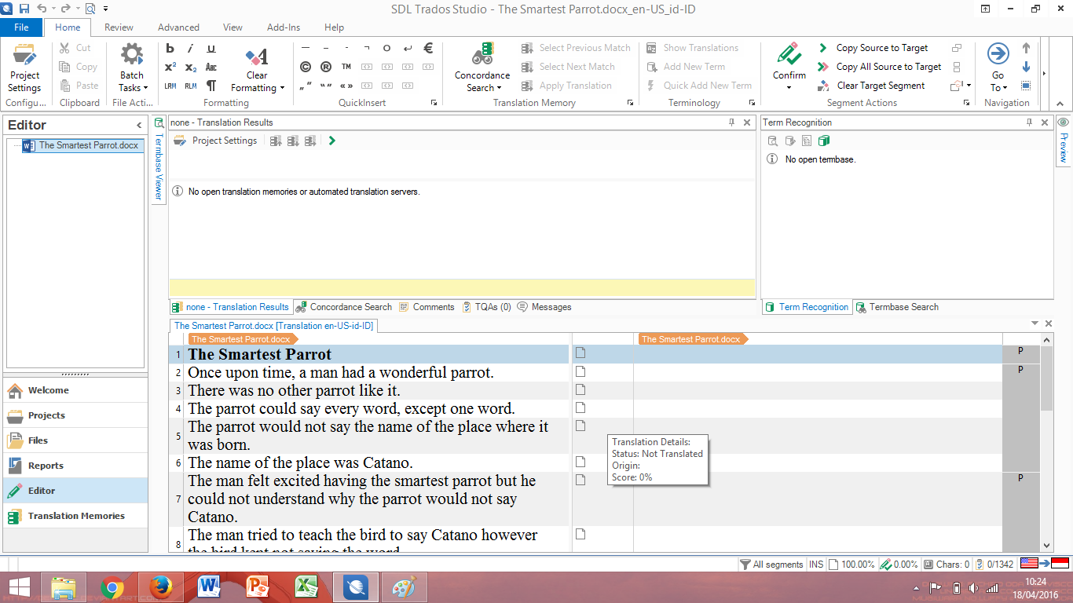Insert the copyright symbol
1073x603 pixels.
point(306,67)
